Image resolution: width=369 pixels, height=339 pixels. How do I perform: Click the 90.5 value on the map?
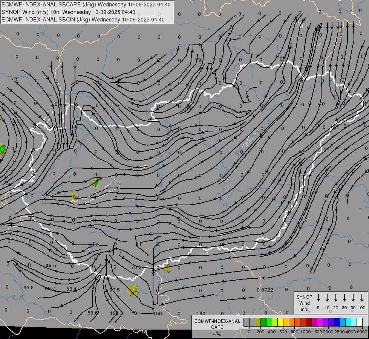[x=115, y=290]
